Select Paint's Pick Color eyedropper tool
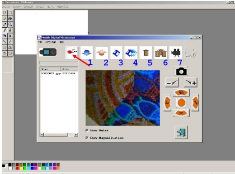Image resolution: width=235 pixels, height=174 pixels. (x=5, y=24)
